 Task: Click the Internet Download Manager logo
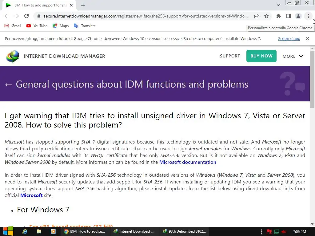13,57
